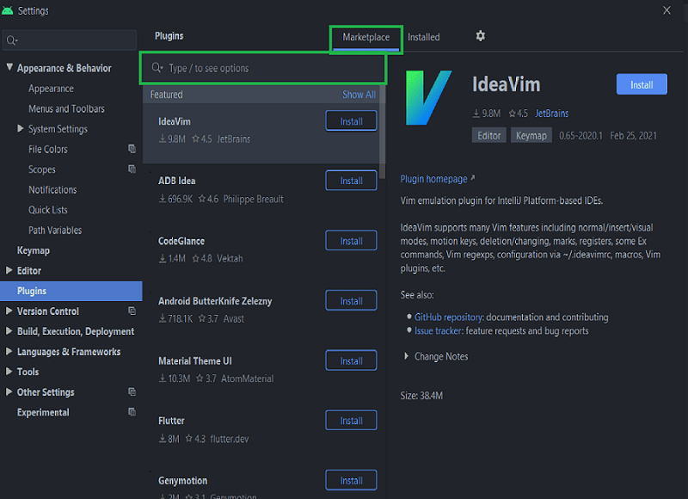Viewport: 688px width, 499px height.
Task: Expand System Settings subtree
Action: [20, 128]
